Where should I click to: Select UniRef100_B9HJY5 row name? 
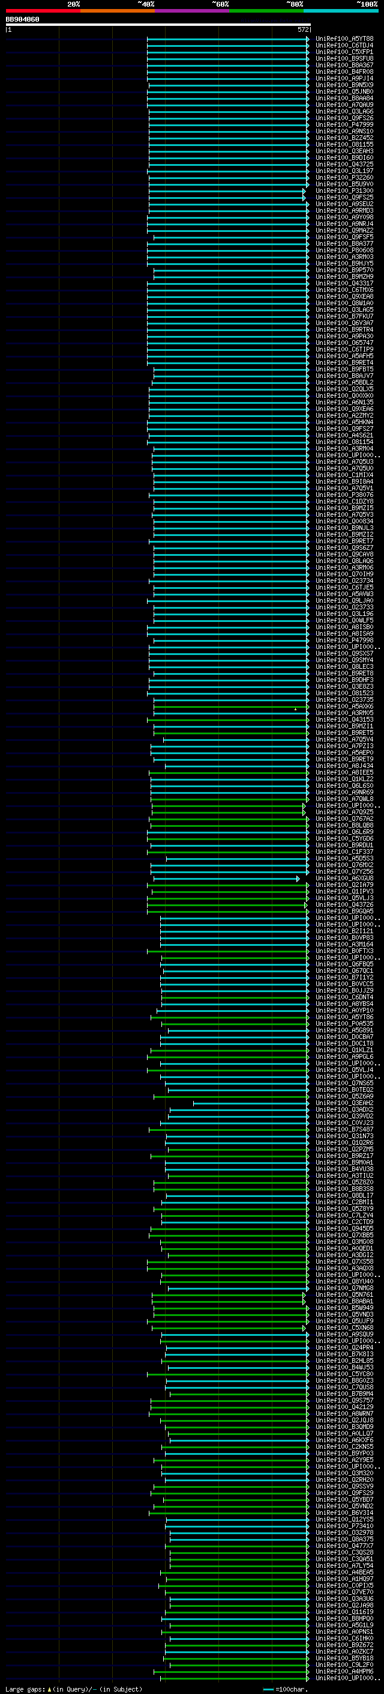(344, 263)
